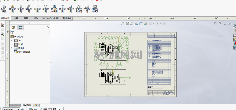Insert a Model View (模型视图)

[12, 8]
